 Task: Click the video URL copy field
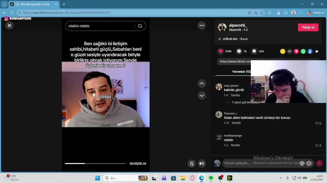234,62
